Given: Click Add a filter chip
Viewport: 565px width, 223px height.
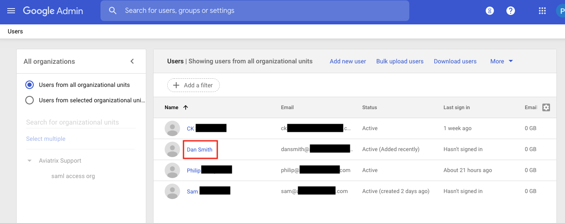Looking at the screenshot, I should tap(193, 85).
